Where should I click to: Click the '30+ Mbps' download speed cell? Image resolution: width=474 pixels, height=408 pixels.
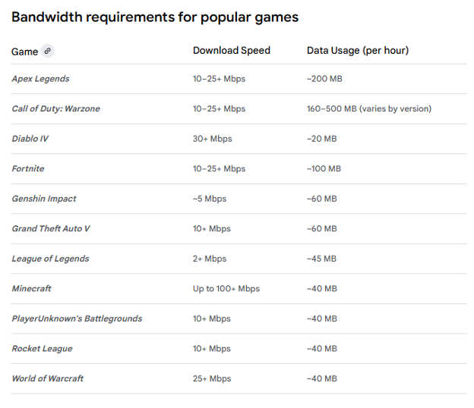pyautogui.click(x=212, y=139)
